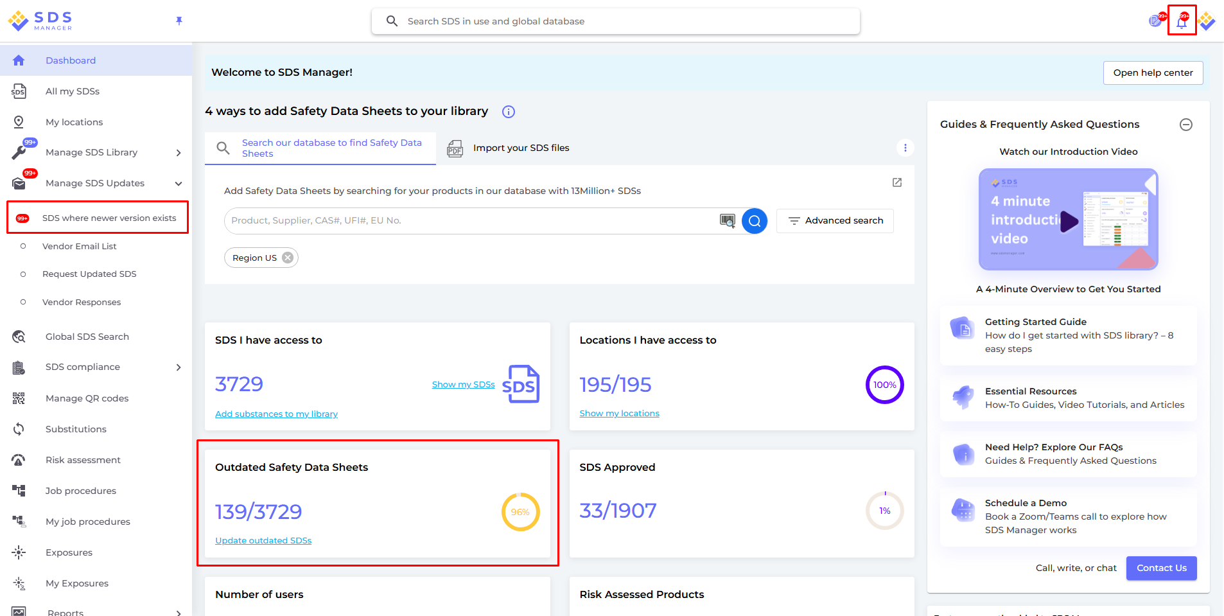The width and height of the screenshot is (1224, 616).
Task: Click the 100% locations progress ring
Action: (884, 385)
